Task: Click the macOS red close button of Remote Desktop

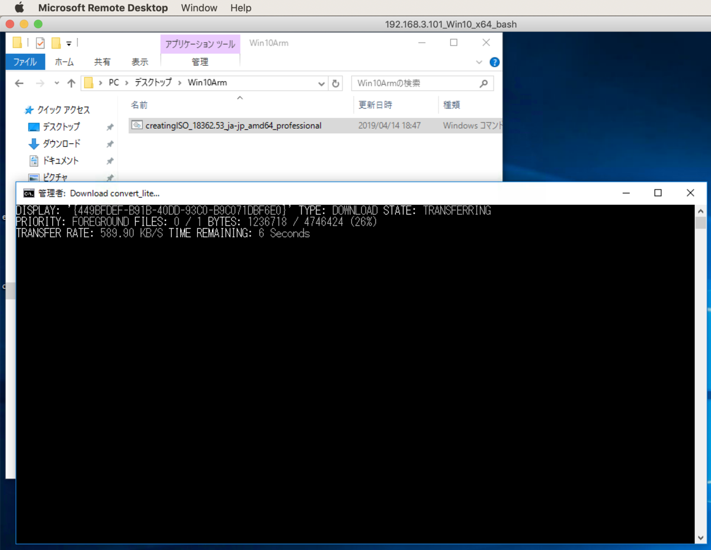Action: coord(9,24)
